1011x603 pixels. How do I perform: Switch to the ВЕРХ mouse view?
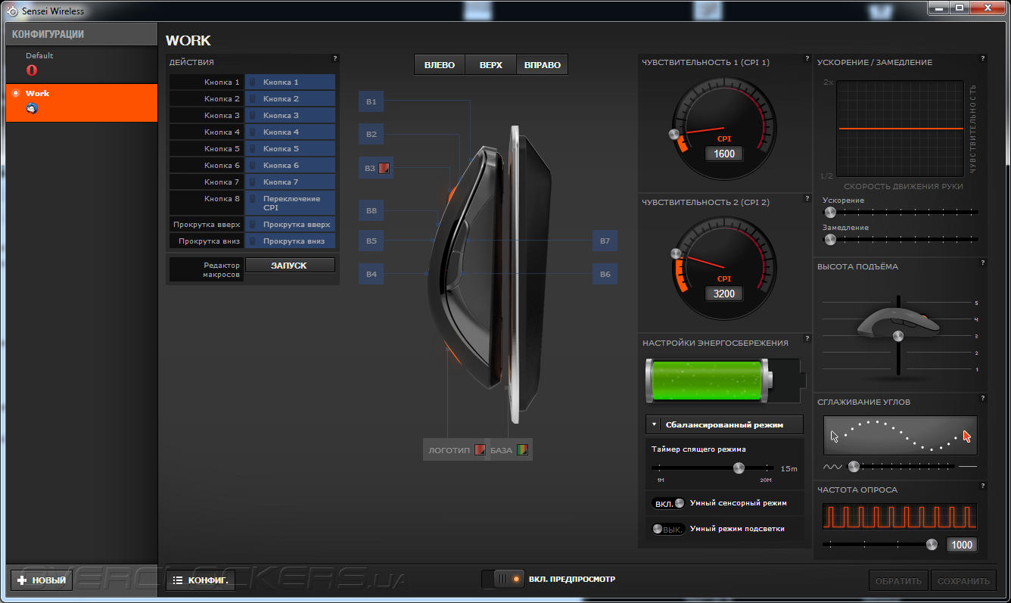[x=490, y=65]
